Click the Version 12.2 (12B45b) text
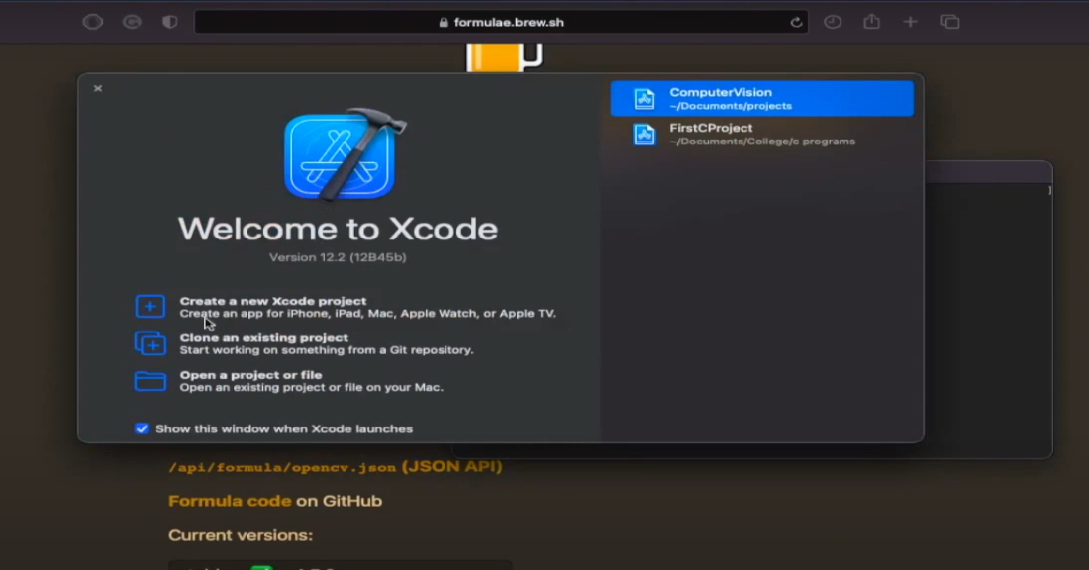Viewport: 1089px width, 570px height. tap(338, 257)
